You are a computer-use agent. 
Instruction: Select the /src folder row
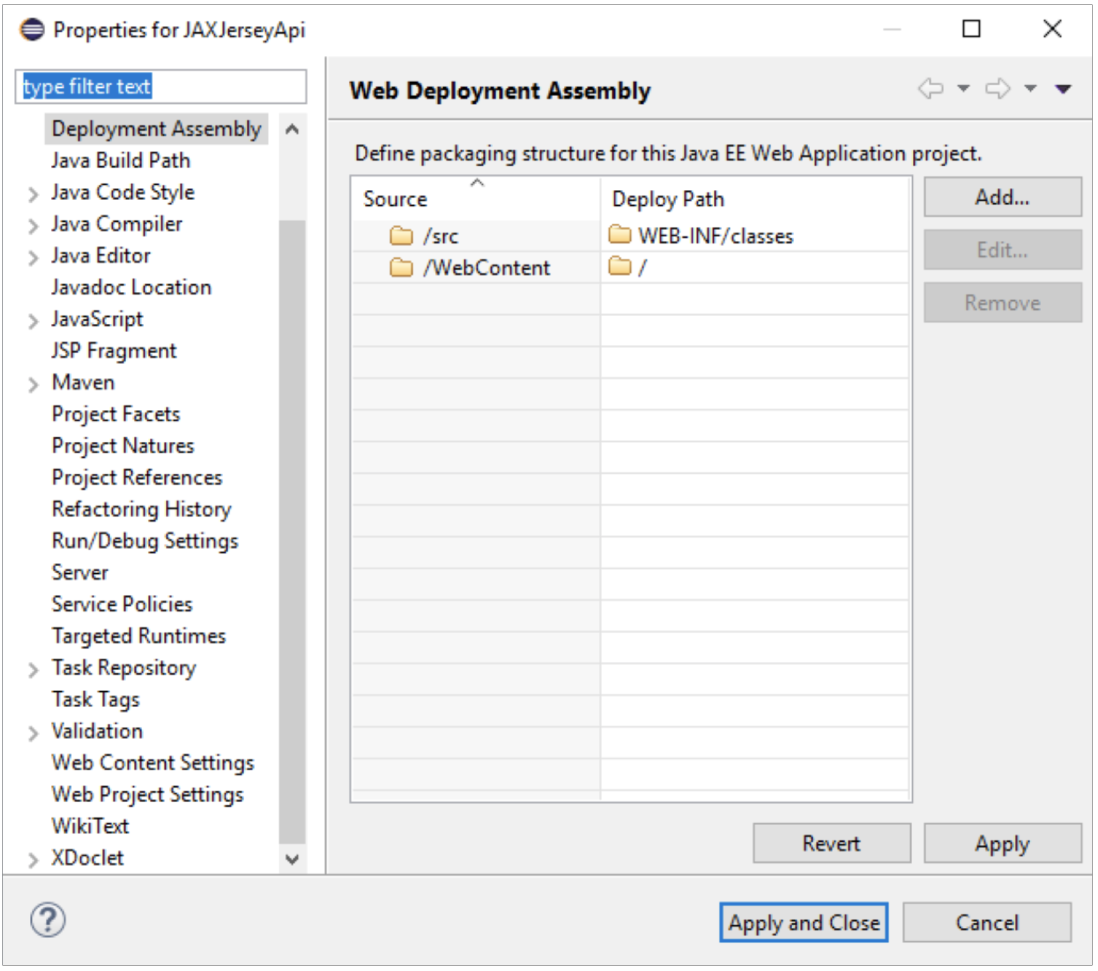coord(441,237)
